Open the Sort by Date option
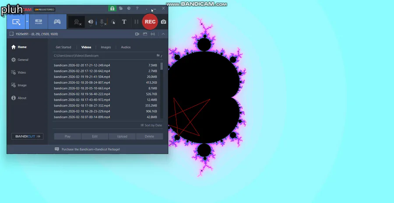The width and height of the screenshot is (394, 203). (151, 125)
